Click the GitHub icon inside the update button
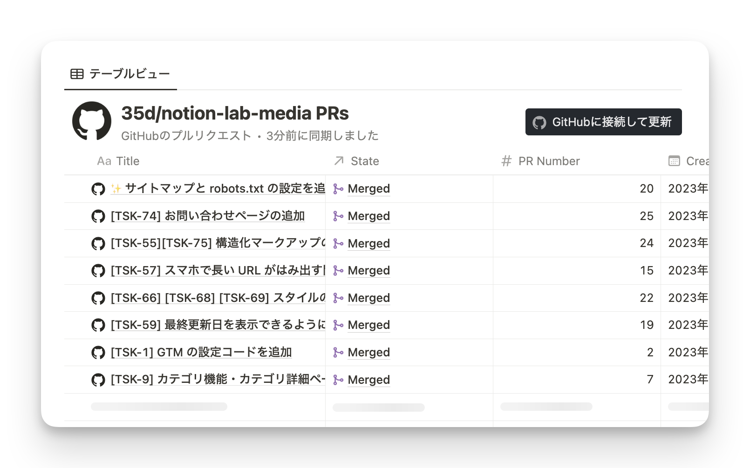 (539, 122)
